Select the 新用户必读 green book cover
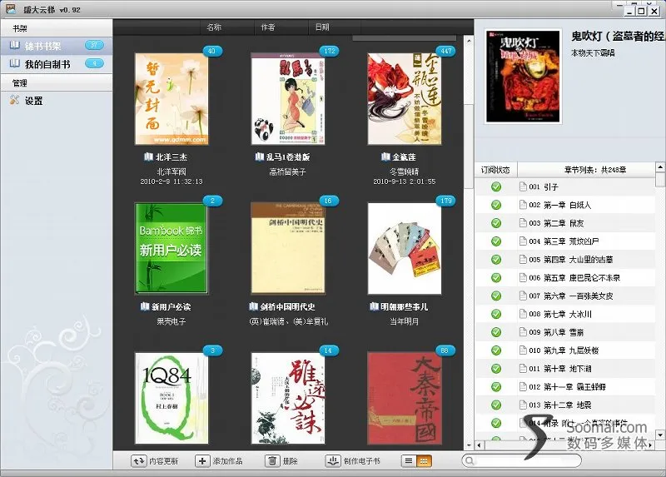The image size is (666, 477). coord(171,248)
